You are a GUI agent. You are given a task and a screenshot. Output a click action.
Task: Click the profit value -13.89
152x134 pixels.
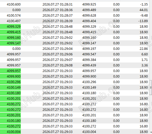coord(143,21)
